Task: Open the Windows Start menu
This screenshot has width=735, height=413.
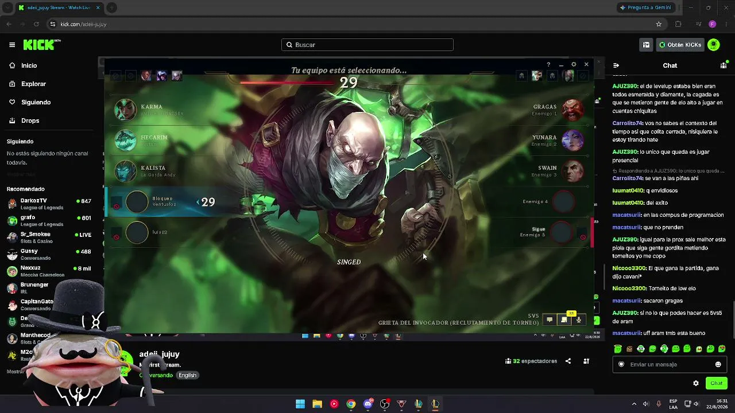Action: (300, 404)
